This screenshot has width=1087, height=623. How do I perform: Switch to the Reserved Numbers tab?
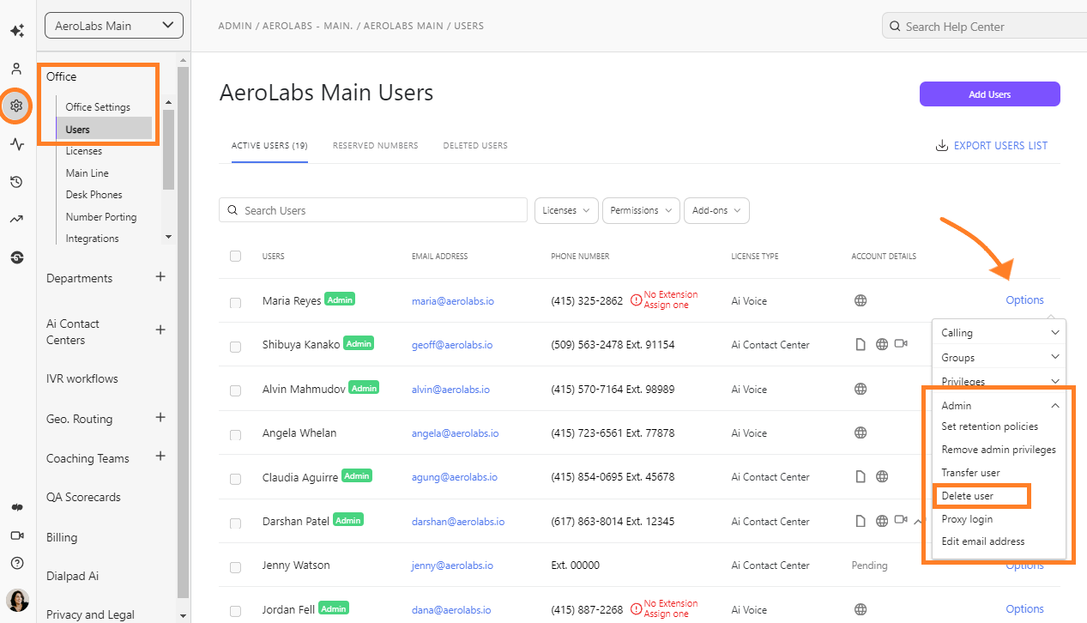376,146
